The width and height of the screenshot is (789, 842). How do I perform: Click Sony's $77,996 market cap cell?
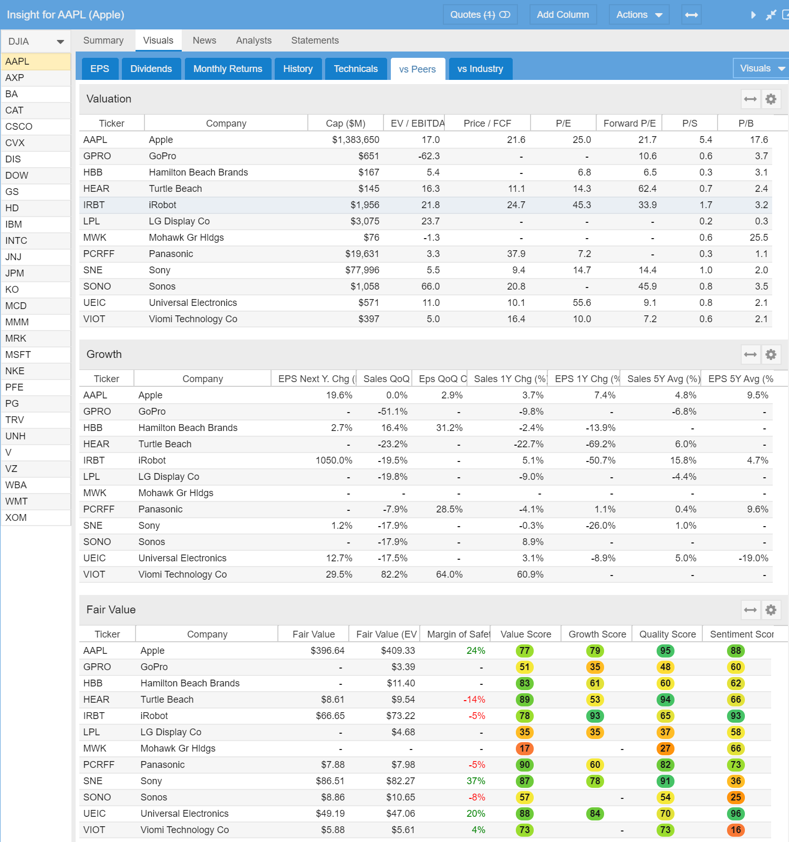click(x=362, y=270)
